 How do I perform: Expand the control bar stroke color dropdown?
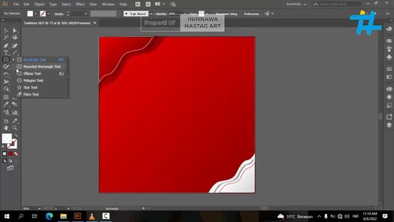[48, 14]
